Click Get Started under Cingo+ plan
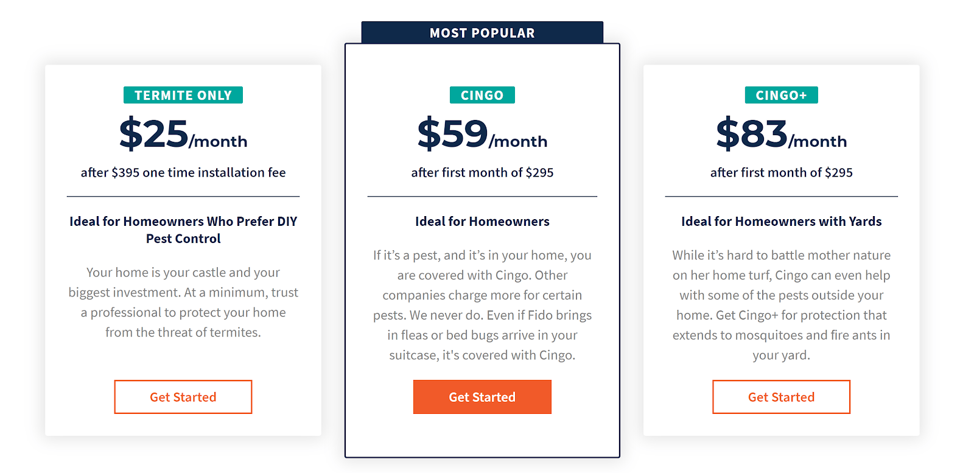This screenshot has height=473, width=974. pos(781,397)
